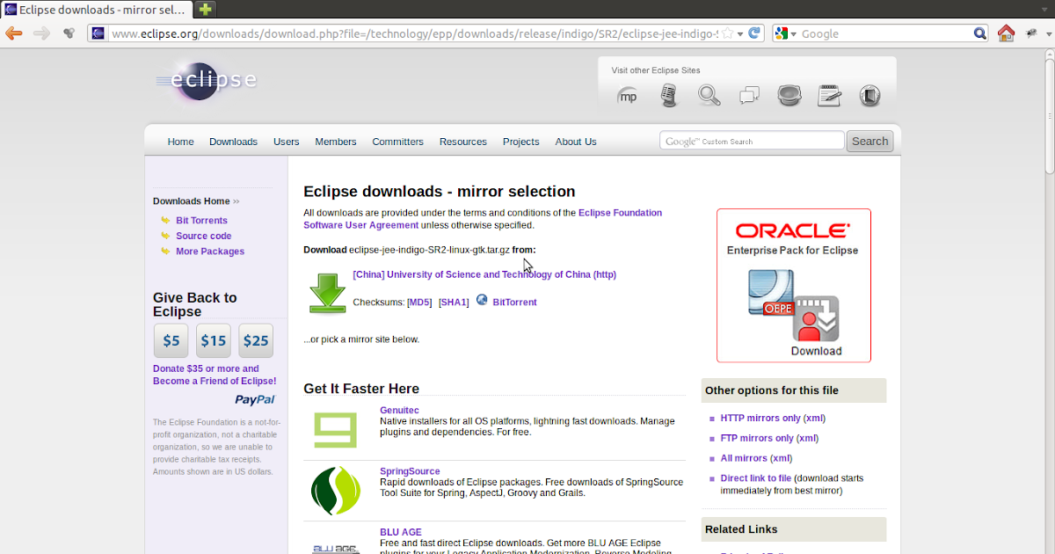
Task: Click the PayPal logo
Action: [255, 399]
